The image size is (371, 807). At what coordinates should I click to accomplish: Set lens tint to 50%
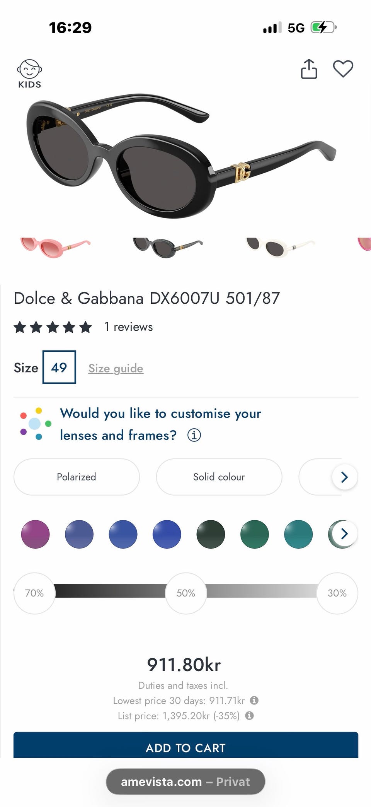tap(186, 593)
